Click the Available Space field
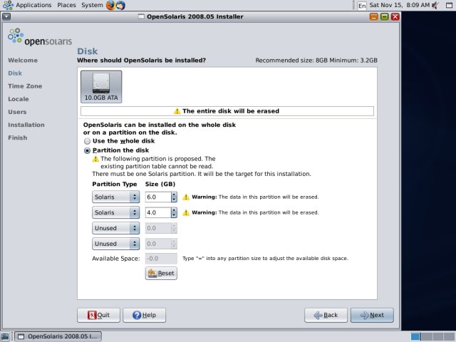This screenshot has width=456, height=342. pyautogui.click(x=161, y=259)
